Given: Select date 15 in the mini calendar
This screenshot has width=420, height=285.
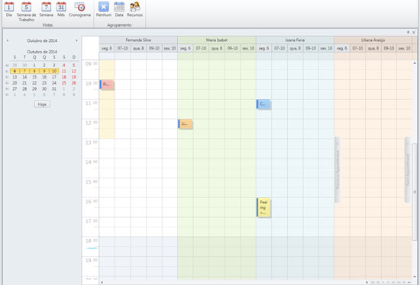Looking at the screenshot, I should coord(34,77).
